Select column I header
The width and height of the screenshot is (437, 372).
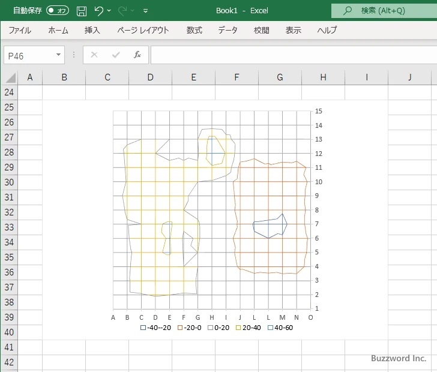click(367, 77)
